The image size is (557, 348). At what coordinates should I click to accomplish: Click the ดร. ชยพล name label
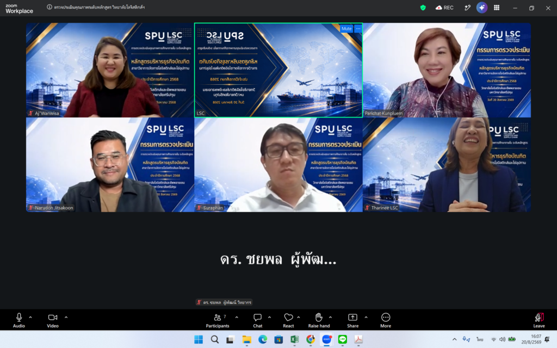point(224,302)
